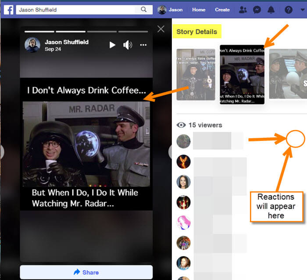Viewport: 307px width, 280px height.
Task: Click the 'Sep 24' story date
Action: tap(53, 49)
